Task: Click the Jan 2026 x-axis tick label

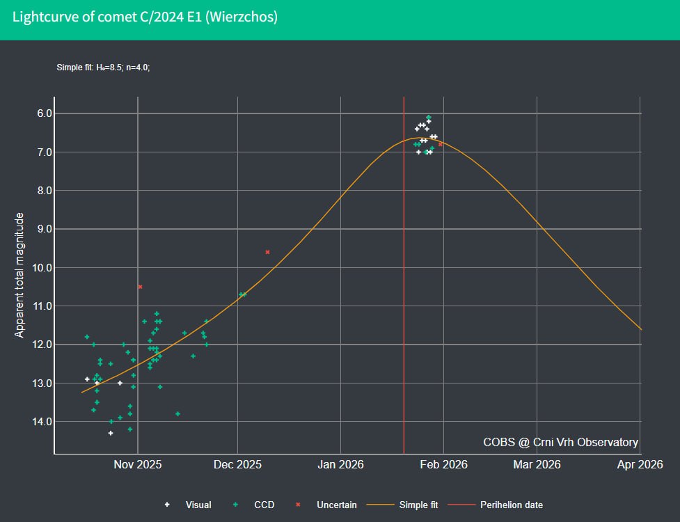Action: [x=340, y=464]
